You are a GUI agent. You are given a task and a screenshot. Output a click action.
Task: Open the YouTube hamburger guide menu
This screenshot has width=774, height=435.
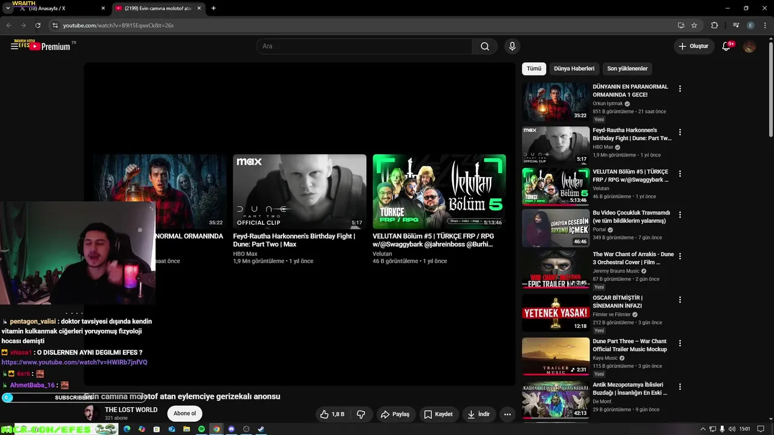15,46
